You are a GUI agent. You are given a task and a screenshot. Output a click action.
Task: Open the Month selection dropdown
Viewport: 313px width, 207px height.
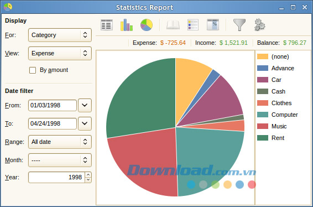click(60, 161)
